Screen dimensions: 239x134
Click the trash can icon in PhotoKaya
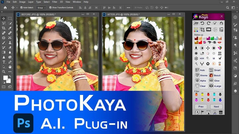click(221, 112)
